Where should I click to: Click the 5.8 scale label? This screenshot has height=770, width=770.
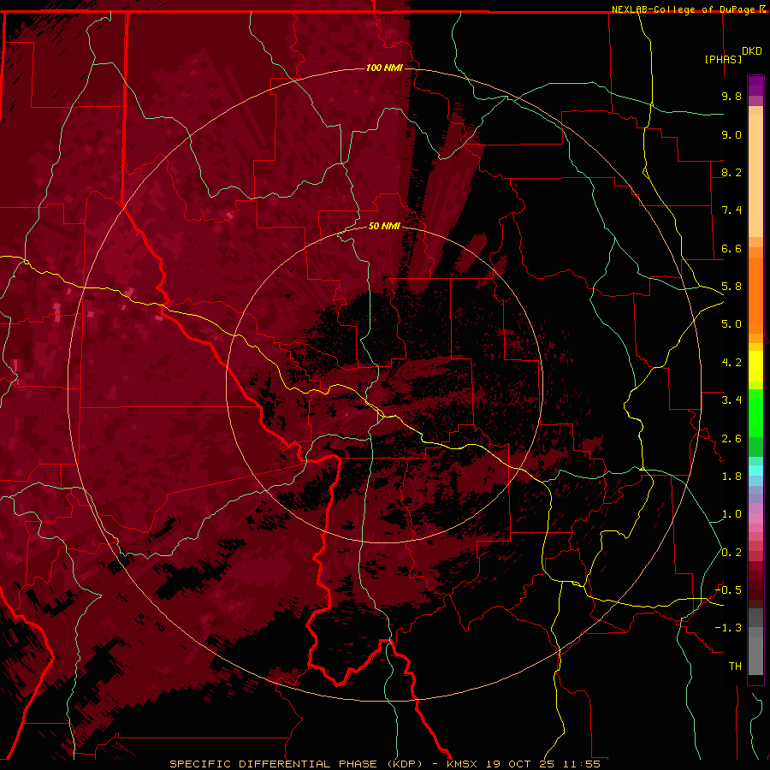click(731, 287)
